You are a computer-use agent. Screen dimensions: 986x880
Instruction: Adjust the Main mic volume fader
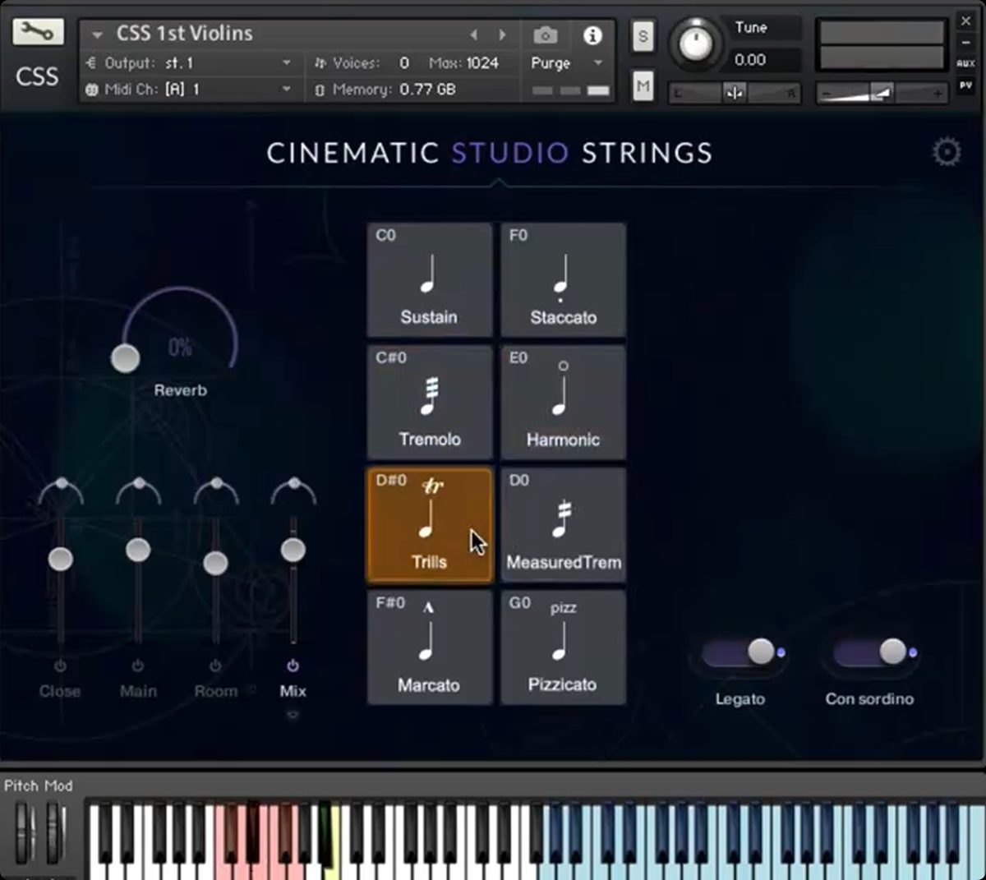137,550
